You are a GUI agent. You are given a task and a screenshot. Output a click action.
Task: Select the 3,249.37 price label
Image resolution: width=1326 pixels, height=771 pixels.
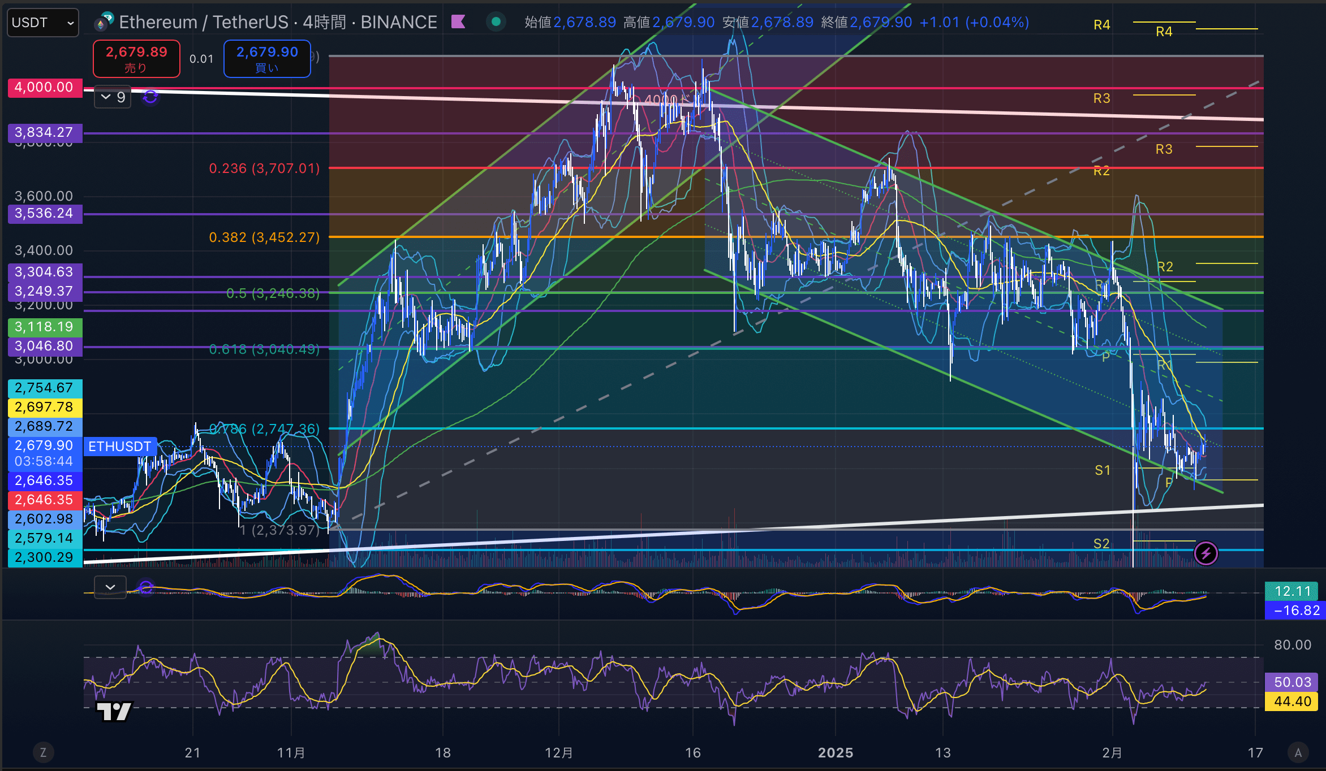[45, 292]
